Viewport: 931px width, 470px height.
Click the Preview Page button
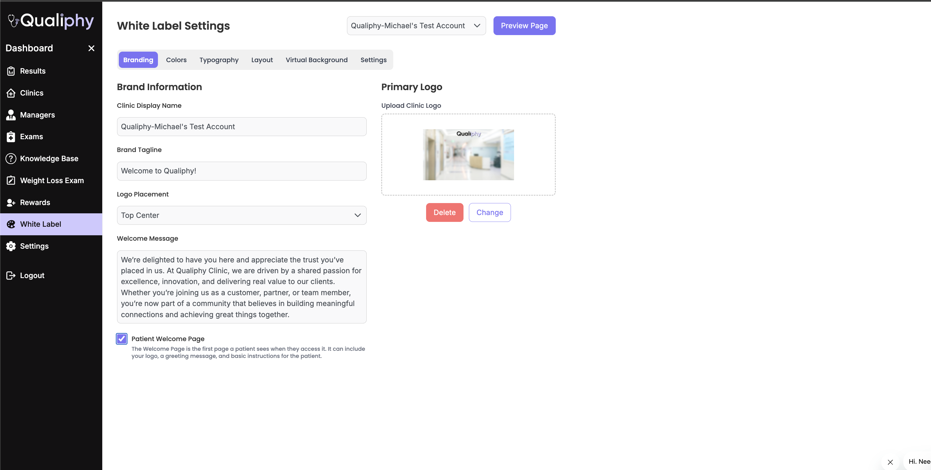pyautogui.click(x=524, y=26)
